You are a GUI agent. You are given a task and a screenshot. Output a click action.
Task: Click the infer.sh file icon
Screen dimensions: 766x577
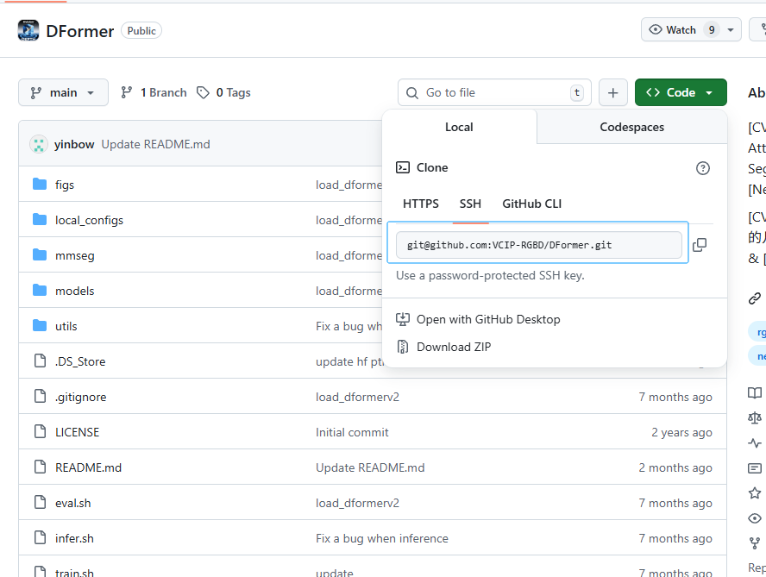coord(40,537)
